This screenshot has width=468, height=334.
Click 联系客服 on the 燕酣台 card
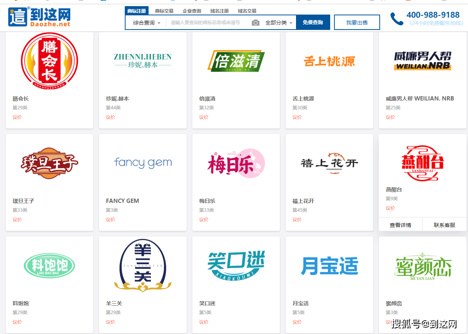(445, 225)
